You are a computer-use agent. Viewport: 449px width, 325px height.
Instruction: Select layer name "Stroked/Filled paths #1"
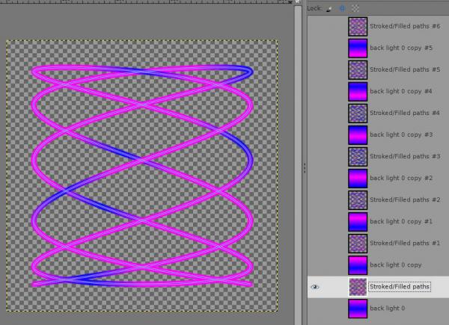click(x=405, y=244)
